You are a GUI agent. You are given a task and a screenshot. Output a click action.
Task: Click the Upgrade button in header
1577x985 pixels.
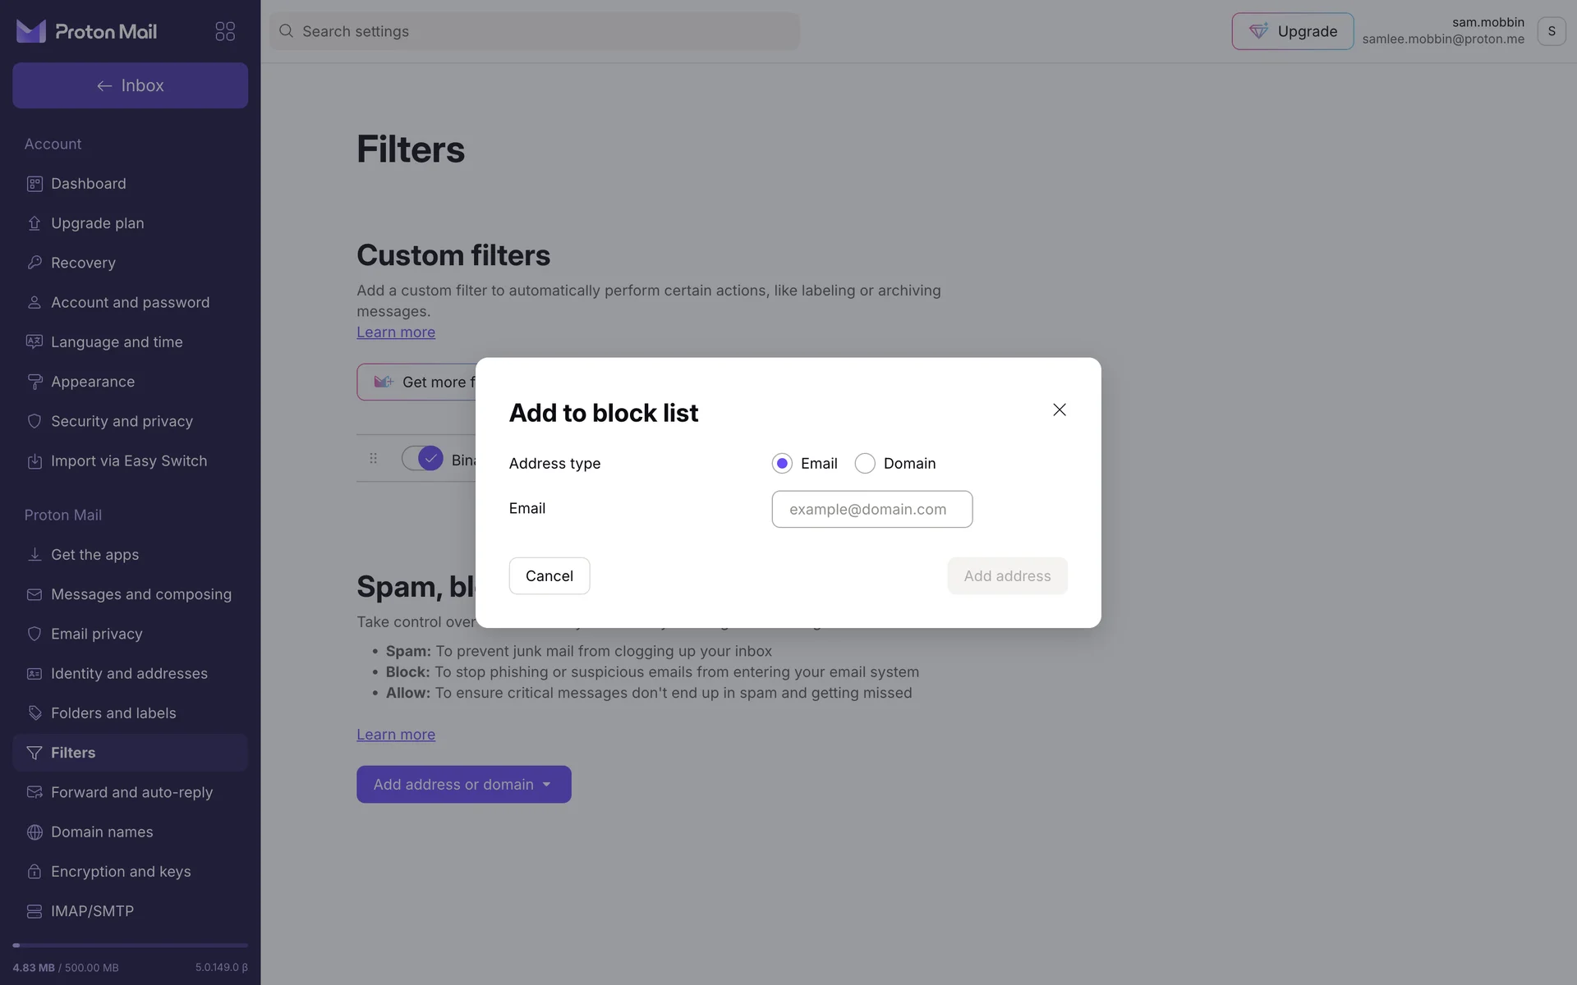[1292, 31]
